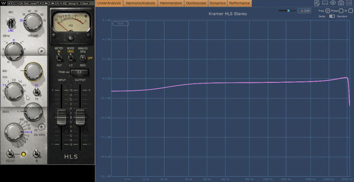This screenshot has height=182, width=354.
Task: Open the plugin hamburger menu
Action: point(92,4)
